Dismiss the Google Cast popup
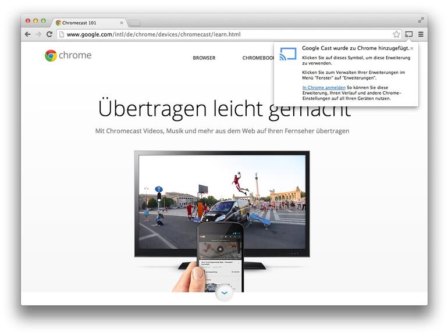 click(x=412, y=48)
